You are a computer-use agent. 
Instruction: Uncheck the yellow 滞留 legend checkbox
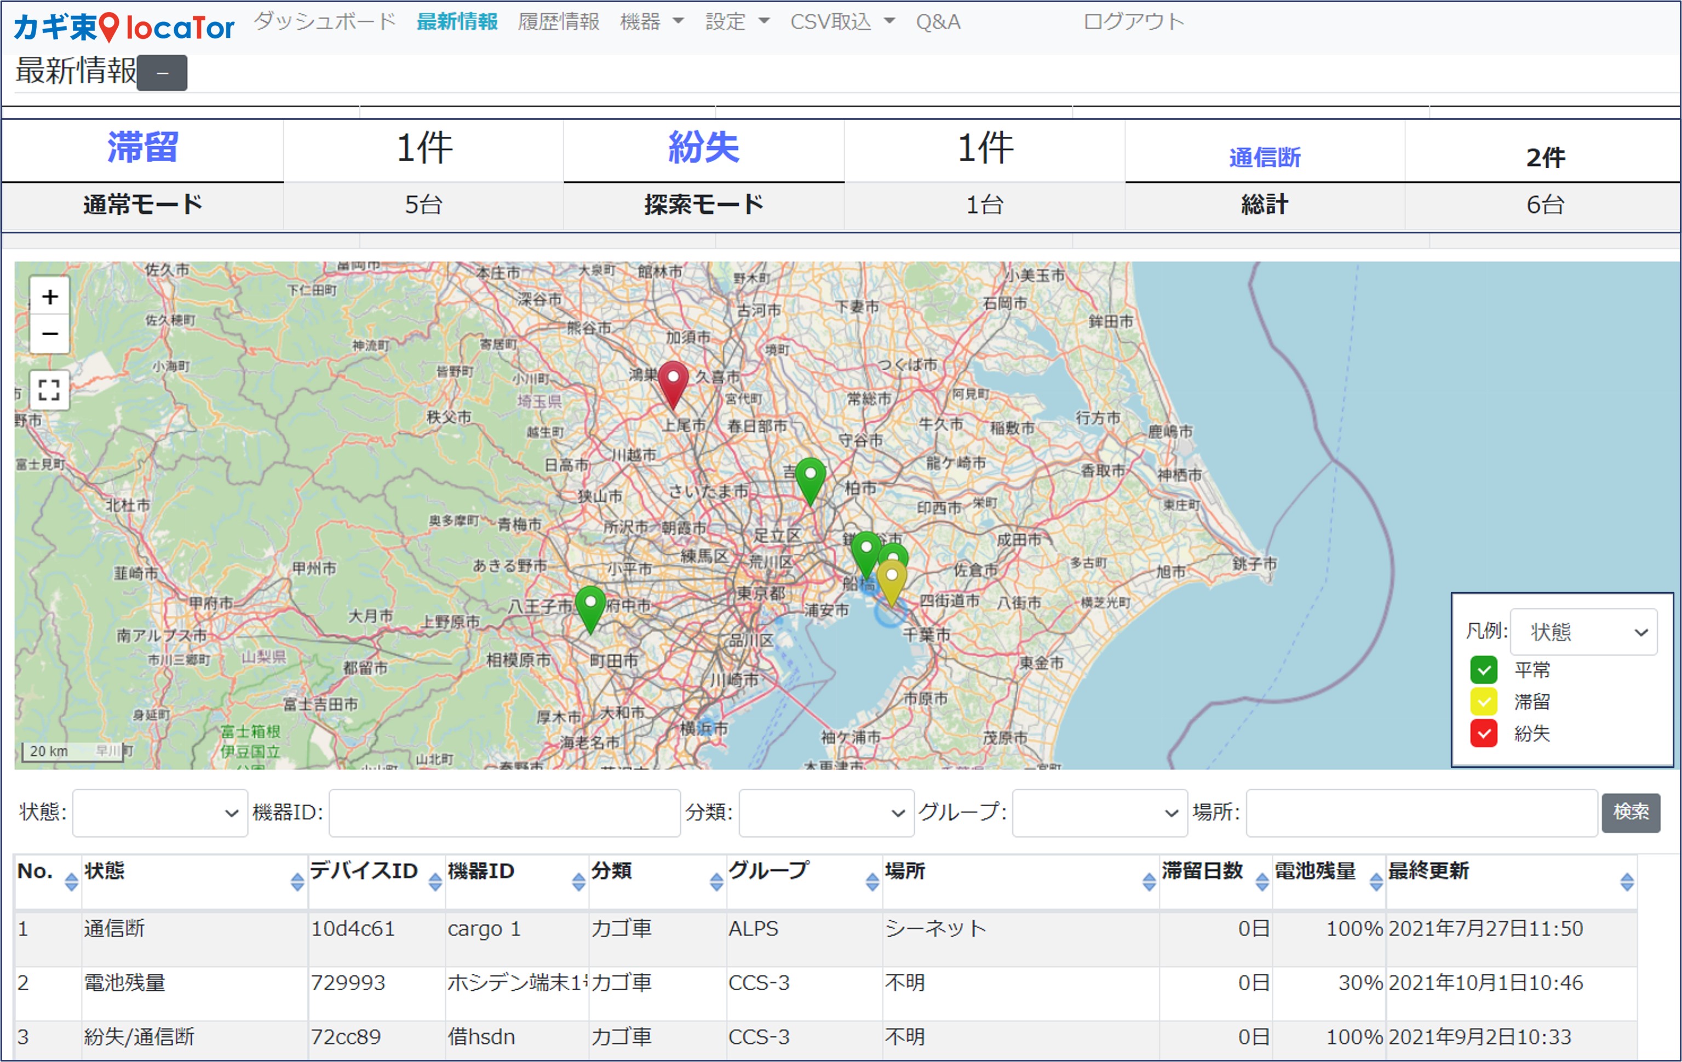coord(1484,702)
